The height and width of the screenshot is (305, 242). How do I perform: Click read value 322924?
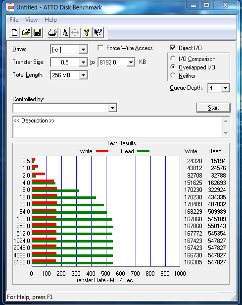click(x=217, y=190)
